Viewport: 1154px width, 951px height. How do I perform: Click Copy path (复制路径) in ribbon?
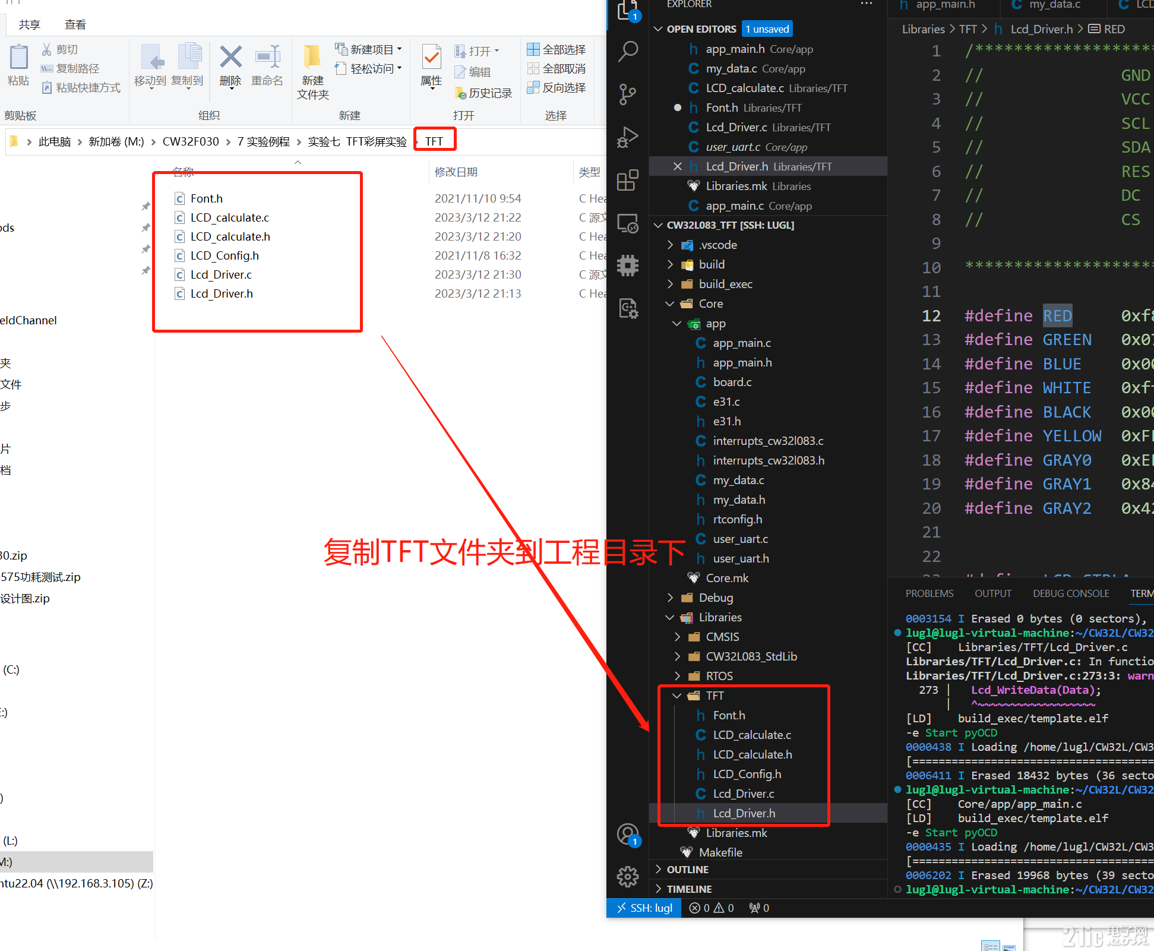(70, 68)
